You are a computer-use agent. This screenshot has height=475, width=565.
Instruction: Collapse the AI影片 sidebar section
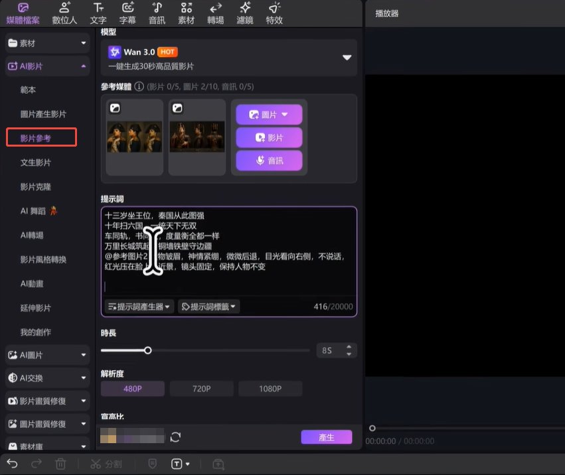click(48, 66)
